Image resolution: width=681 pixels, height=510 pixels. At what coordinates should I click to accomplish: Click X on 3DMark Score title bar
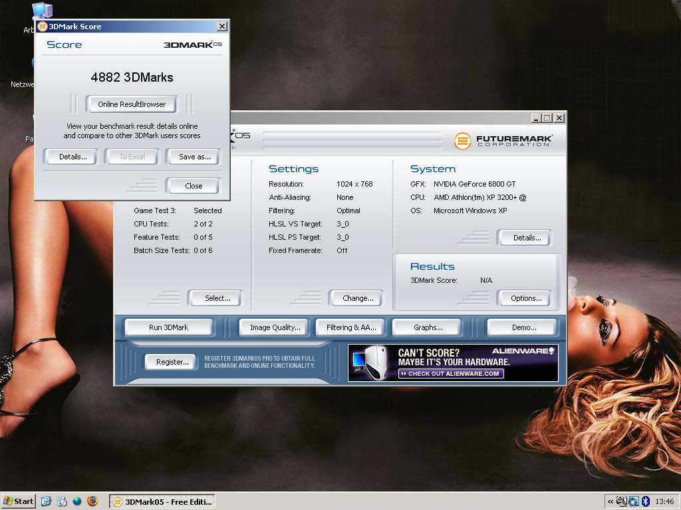point(222,27)
